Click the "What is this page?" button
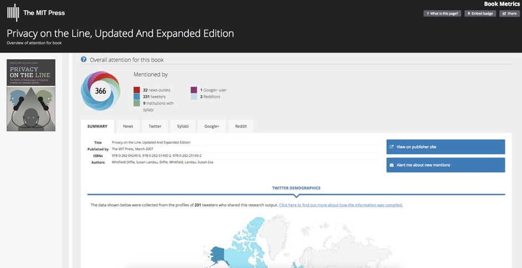The height and width of the screenshot is (268, 522). pyautogui.click(x=442, y=14)
